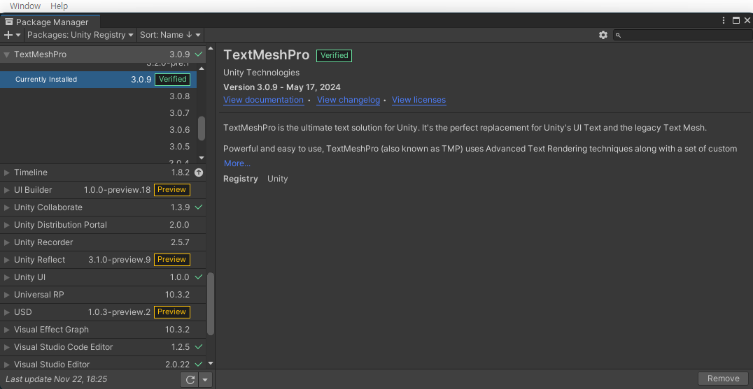Image resolution: width=753 pixels, height=389 pixels.
Task: Click the version list scroll down arrow
Action: point(202,158)
